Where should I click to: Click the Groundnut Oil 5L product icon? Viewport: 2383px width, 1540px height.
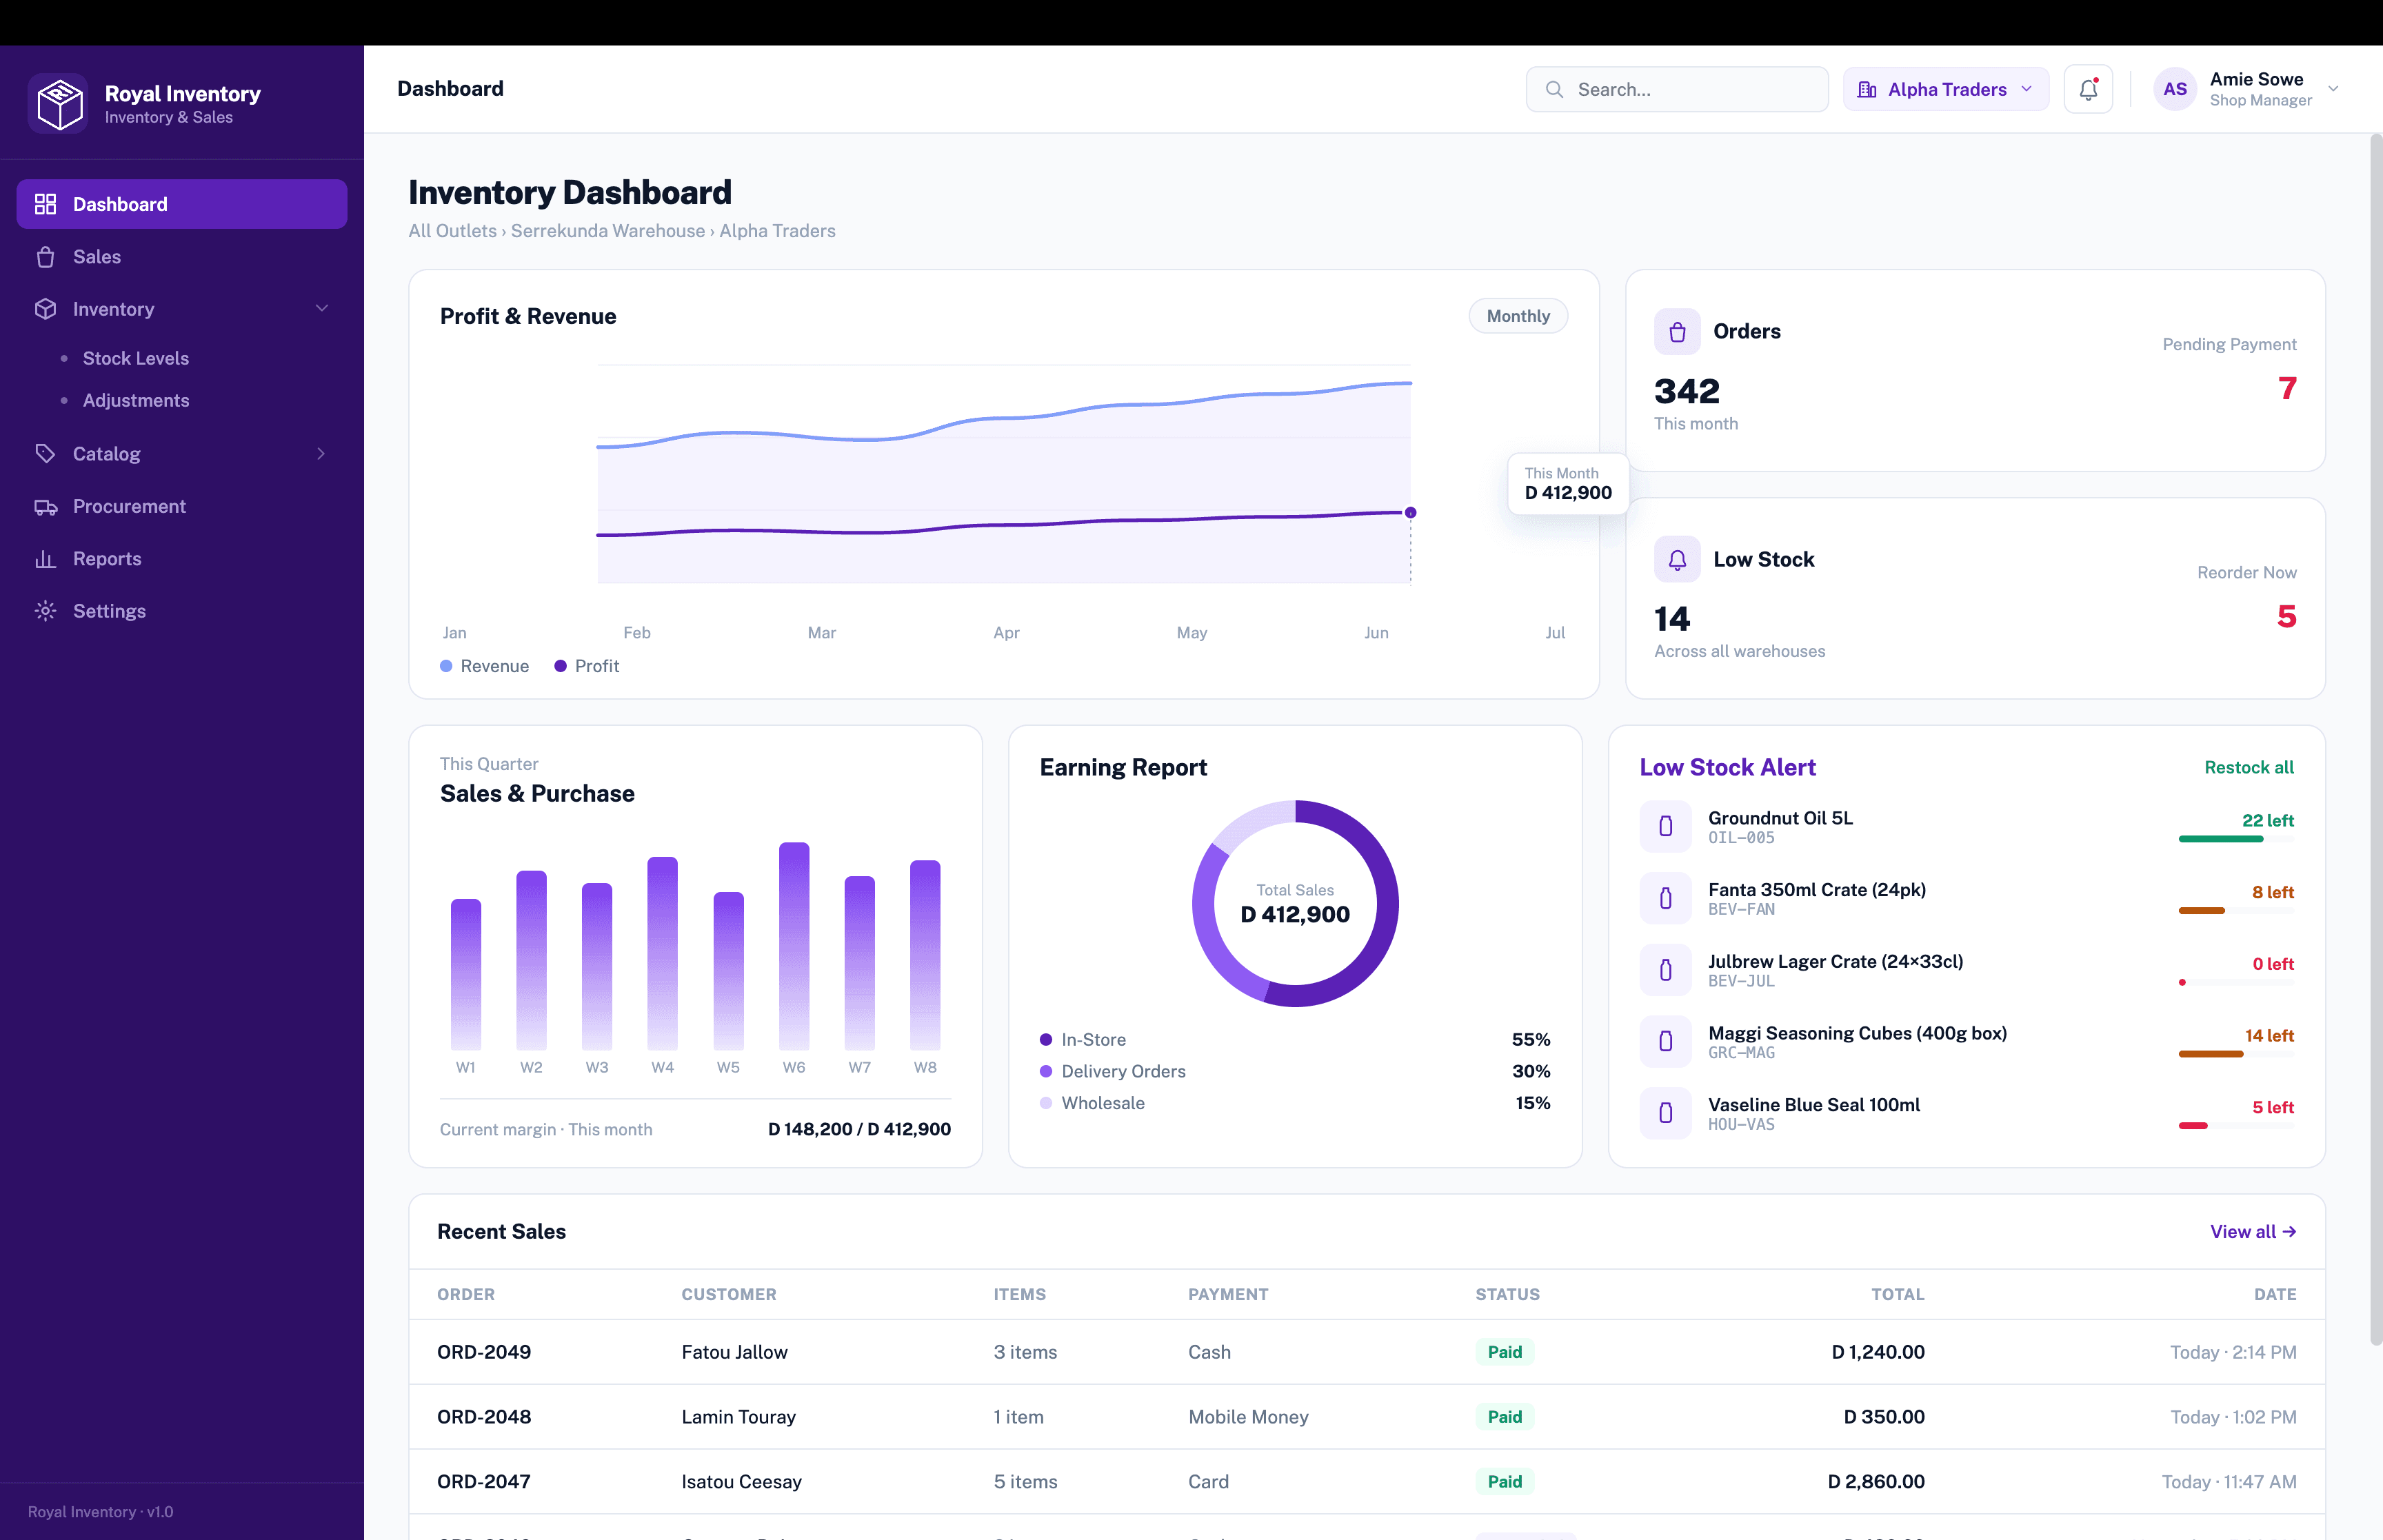pyautogui.click(x=1665, y=826)
